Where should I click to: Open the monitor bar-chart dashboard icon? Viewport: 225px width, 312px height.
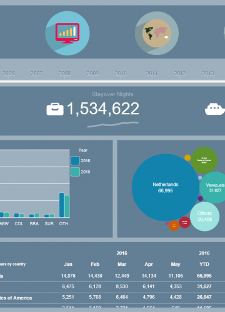pyautogui.click(x=67, y=33)
